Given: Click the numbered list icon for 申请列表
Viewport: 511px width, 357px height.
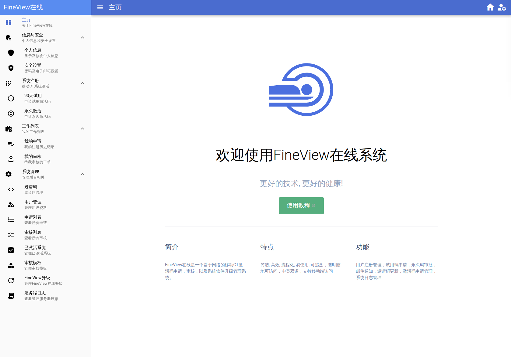Looking at the screenshot, I should pyautogui.click(x=11, y=220).
